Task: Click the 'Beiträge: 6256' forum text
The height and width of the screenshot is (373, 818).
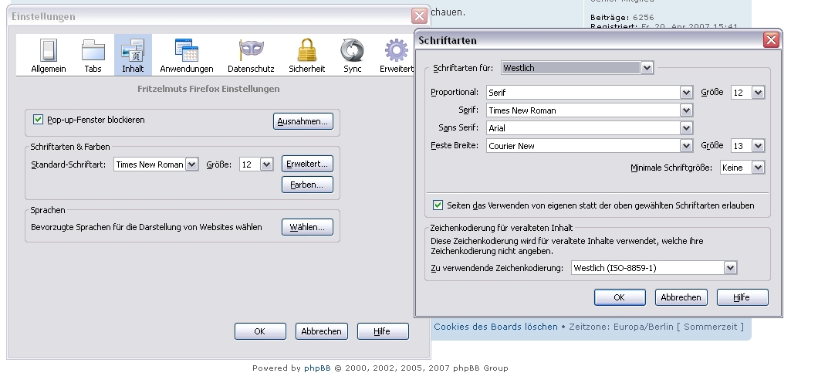Action: (x=622, y=17)
